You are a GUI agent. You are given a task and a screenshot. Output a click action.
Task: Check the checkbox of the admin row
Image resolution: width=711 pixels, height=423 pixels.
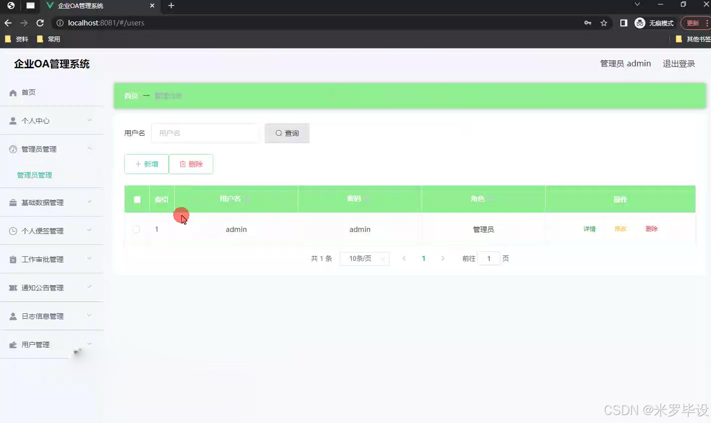coord(136,229)
